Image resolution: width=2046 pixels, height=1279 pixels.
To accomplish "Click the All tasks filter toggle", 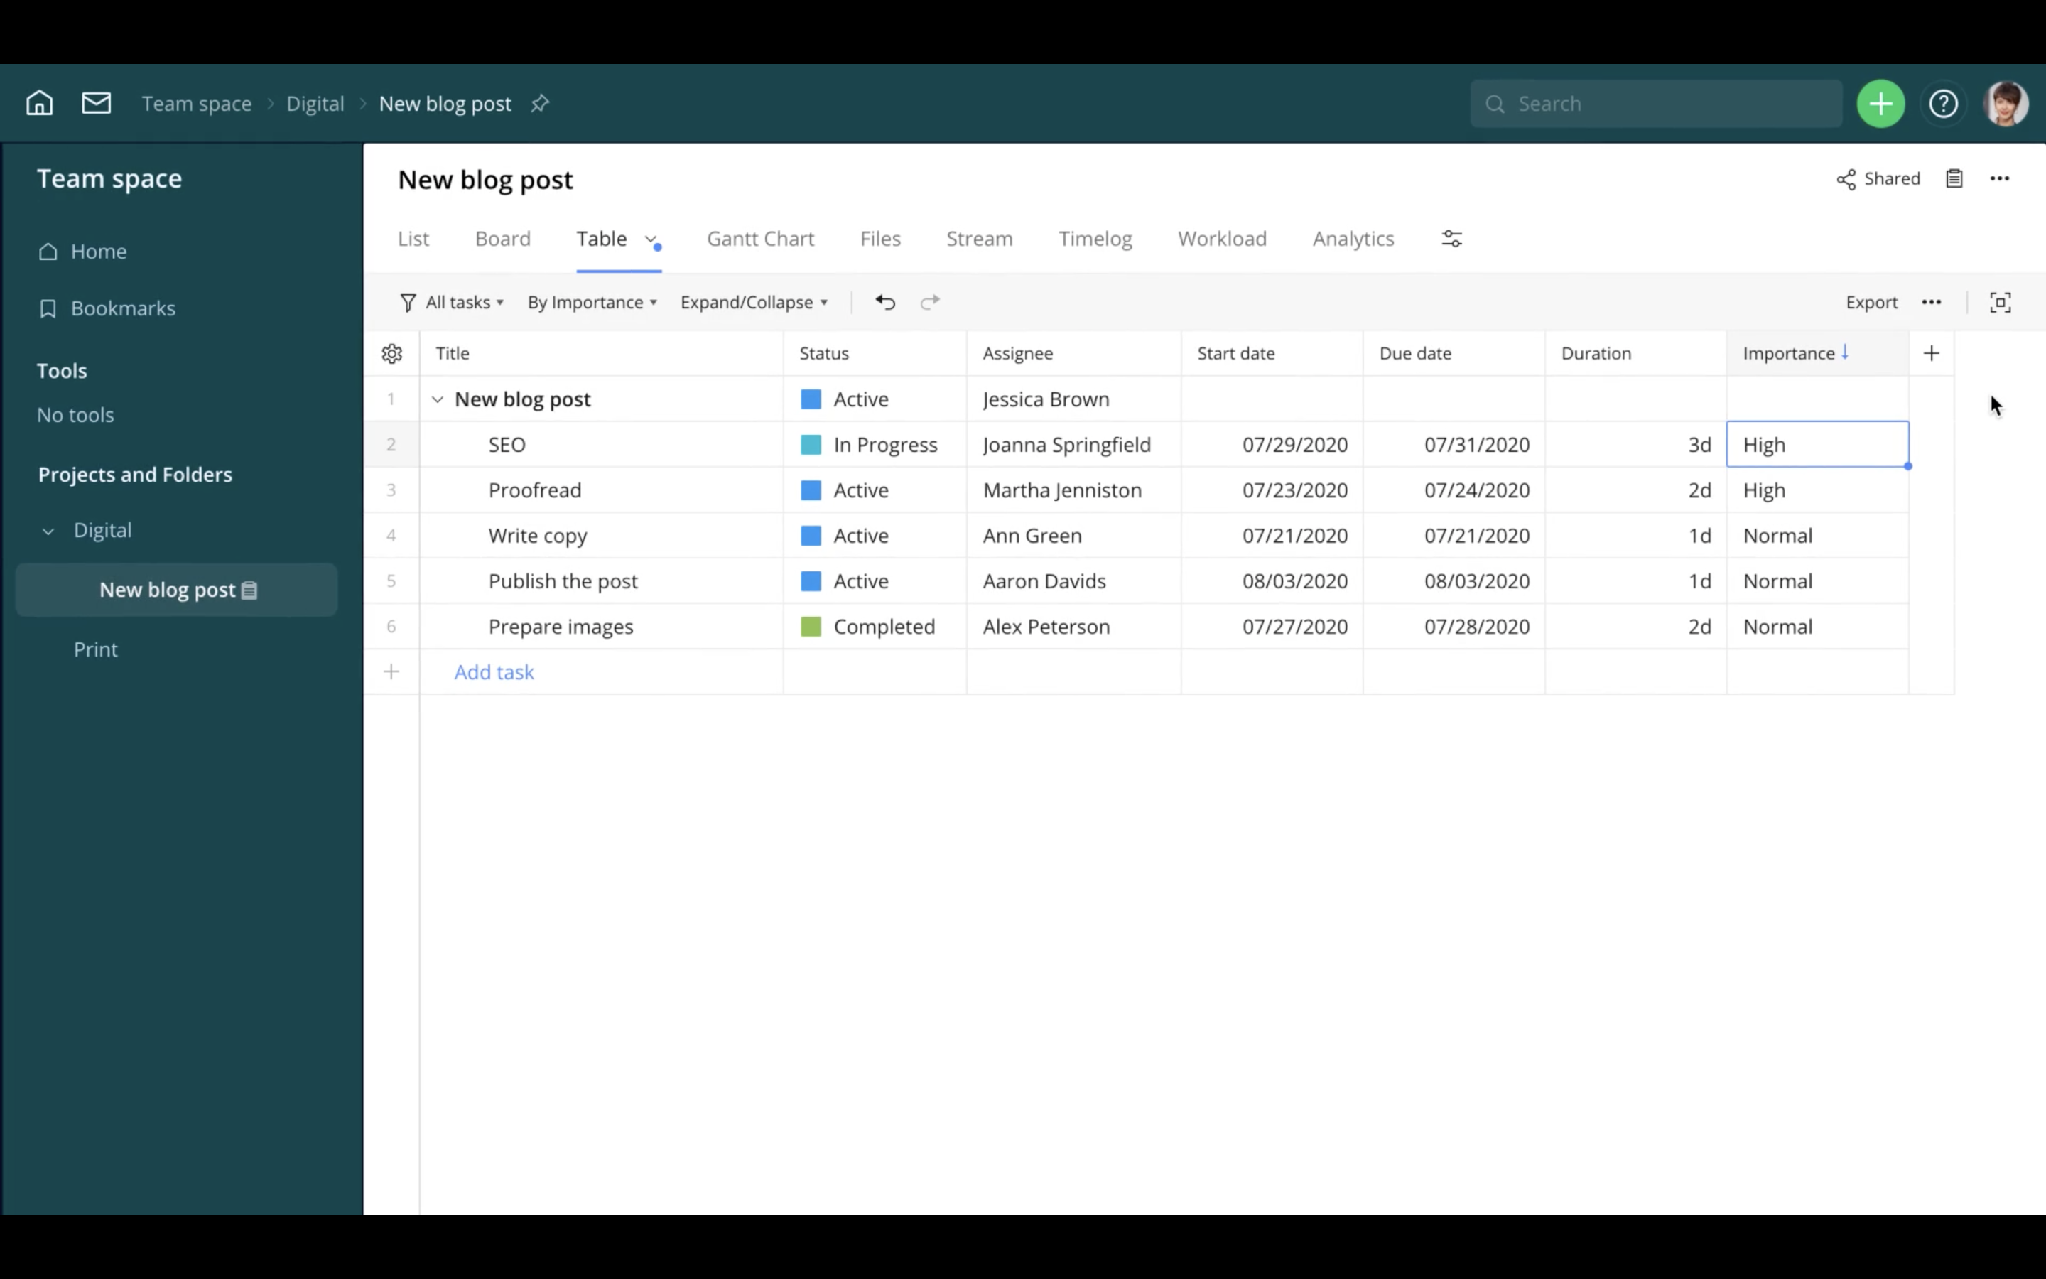I will [x=453, y=302].
